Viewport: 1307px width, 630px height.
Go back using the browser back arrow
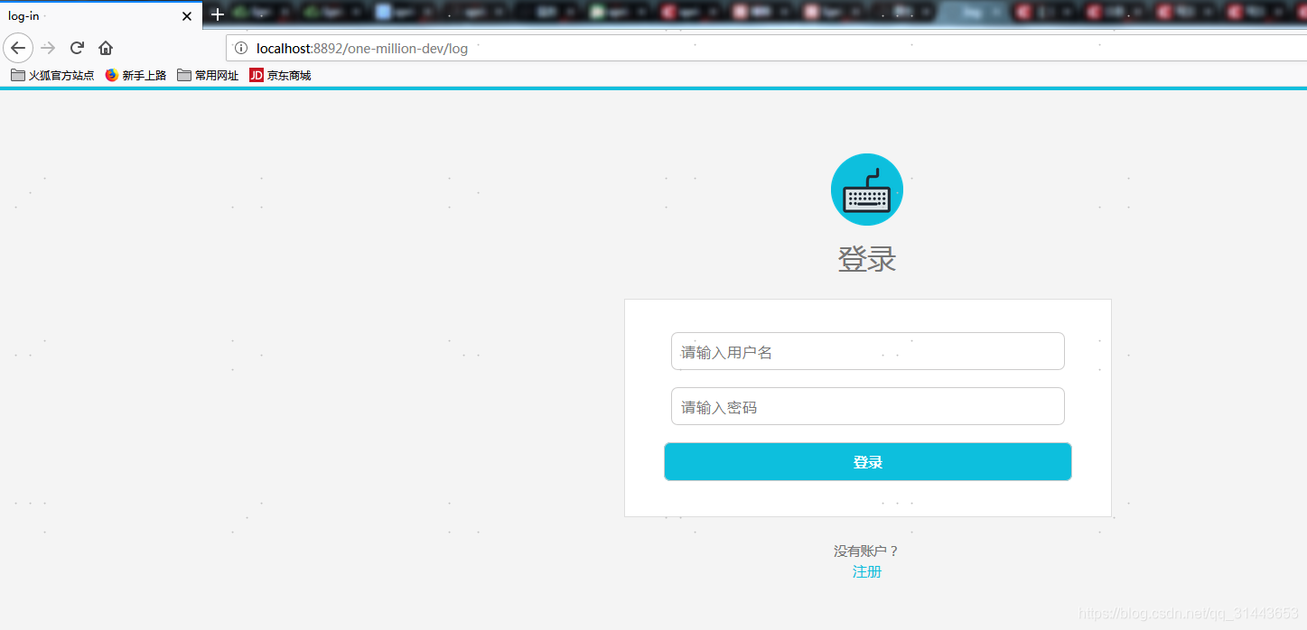click(18, 48)
